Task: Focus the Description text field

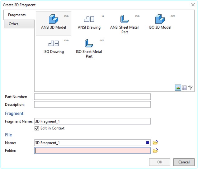Action: point(92,104)
